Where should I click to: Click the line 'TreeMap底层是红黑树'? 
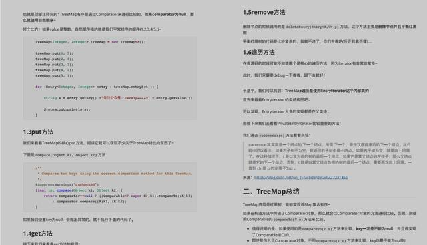[x=286, y=204]
